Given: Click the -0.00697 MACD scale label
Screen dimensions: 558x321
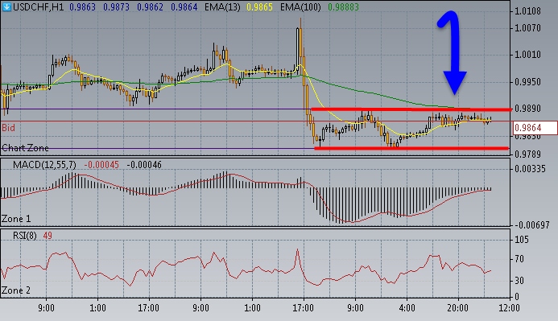Looking at the screenshot, I should point(532,224).
